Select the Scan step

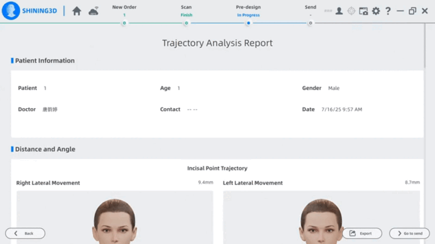[x=186, y=7]
